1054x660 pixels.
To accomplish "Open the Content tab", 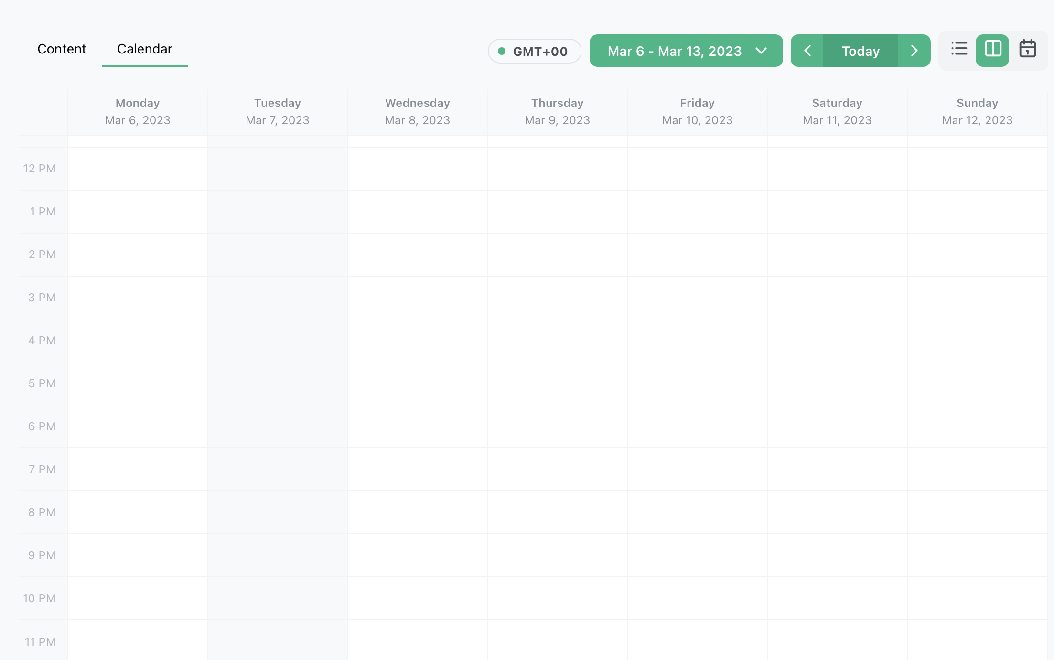I will 62,49.
